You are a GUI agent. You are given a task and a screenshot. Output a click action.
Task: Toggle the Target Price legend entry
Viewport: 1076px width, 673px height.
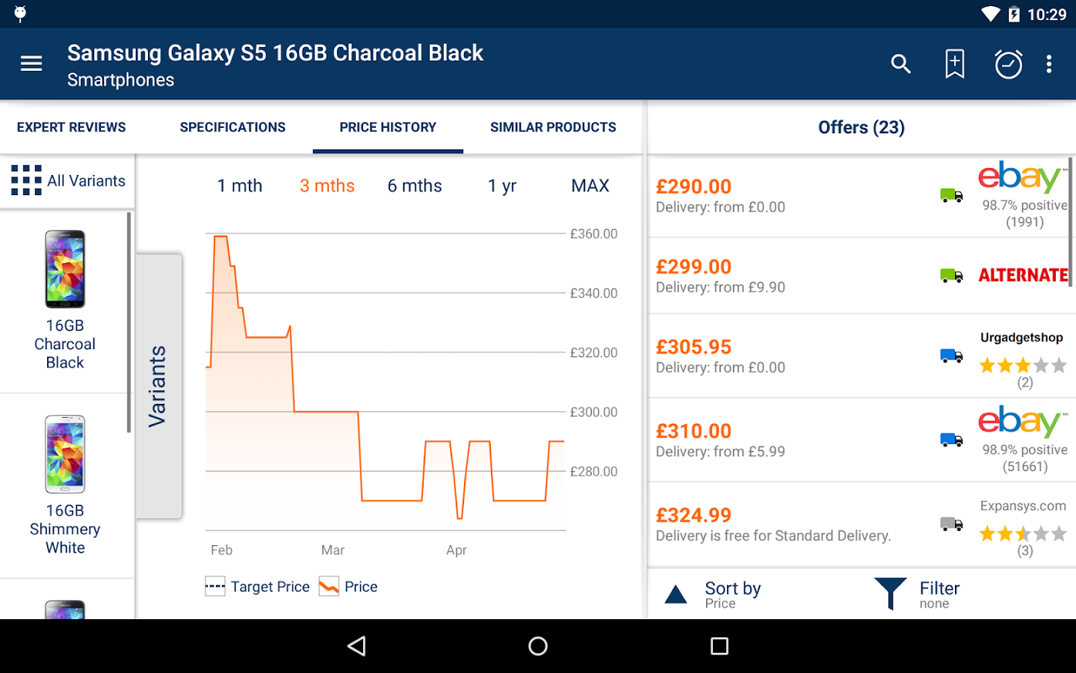tap(258, 587)
